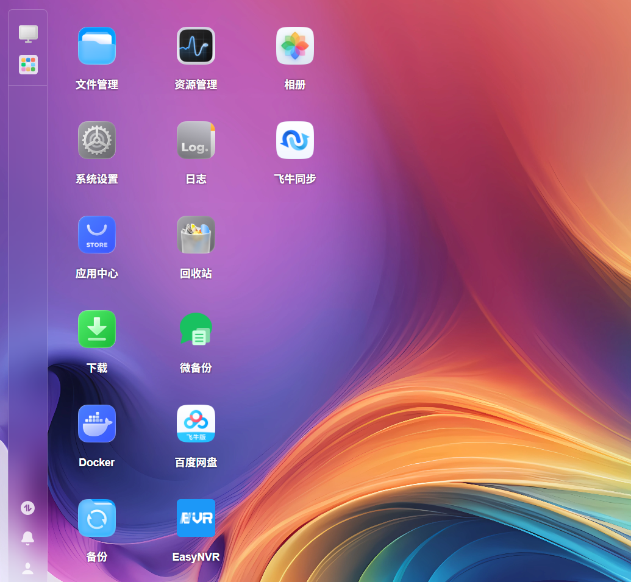This screenshot has height=582, width=631.
Task: Click the 日志 label text
Action: (196, 179)
